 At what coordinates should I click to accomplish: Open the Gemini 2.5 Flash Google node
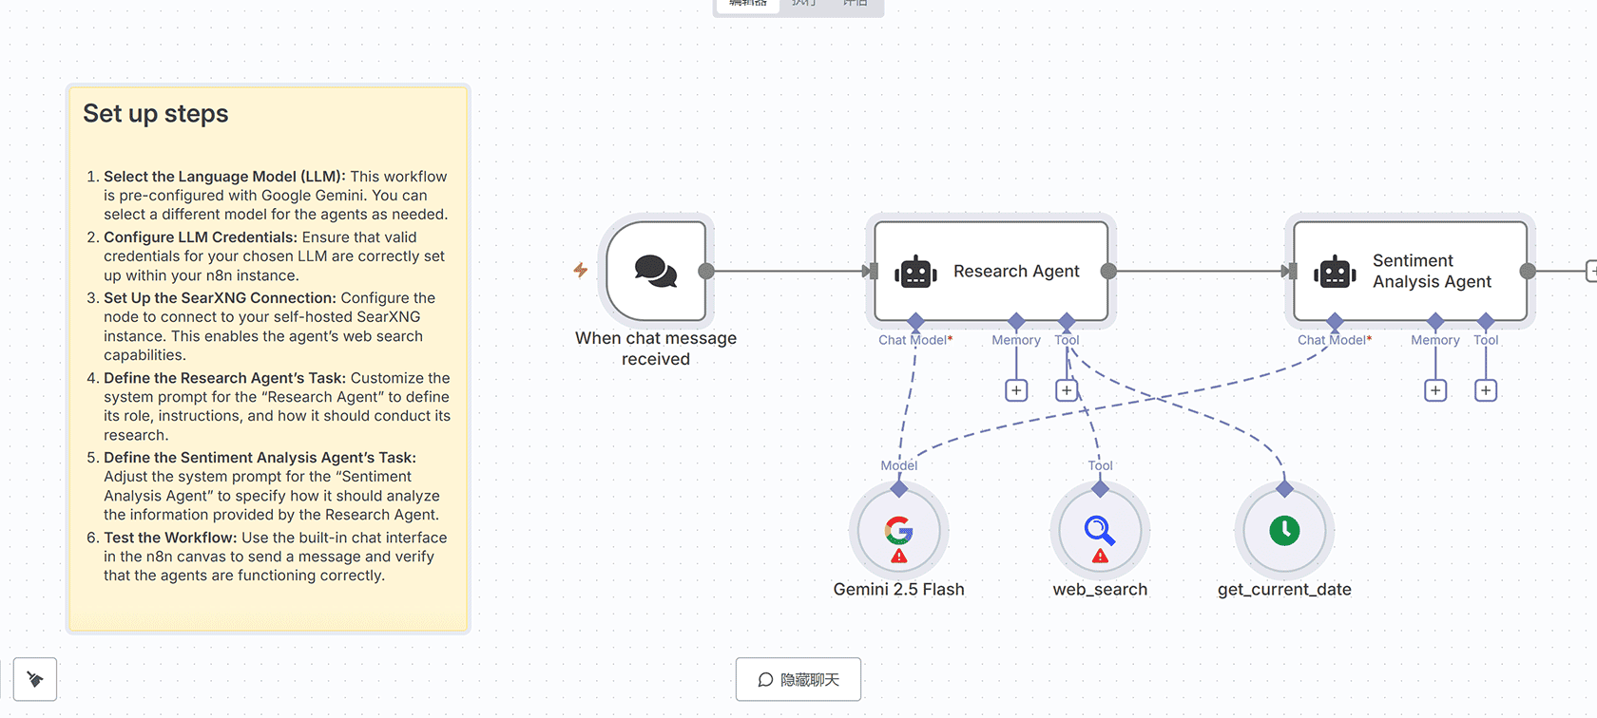898,532
